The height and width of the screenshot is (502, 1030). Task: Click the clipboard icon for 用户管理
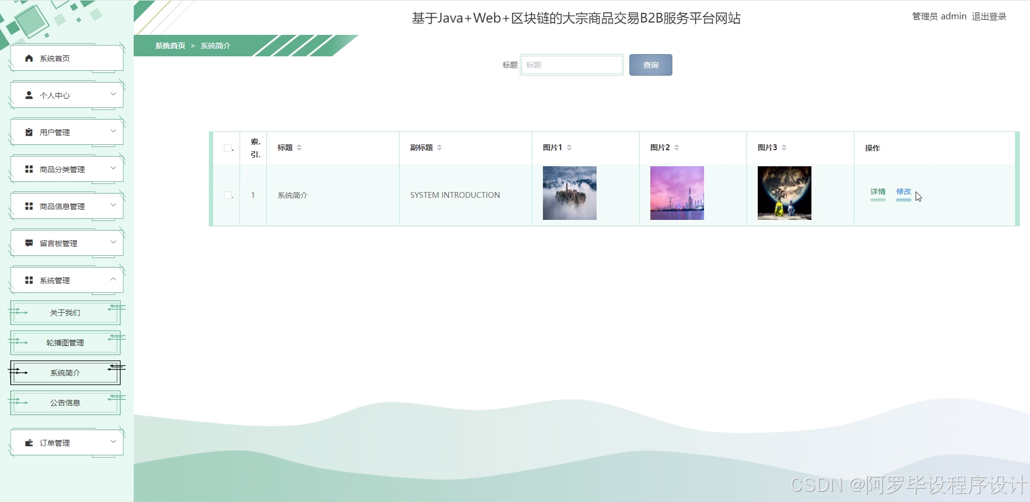tap(29, 132)
